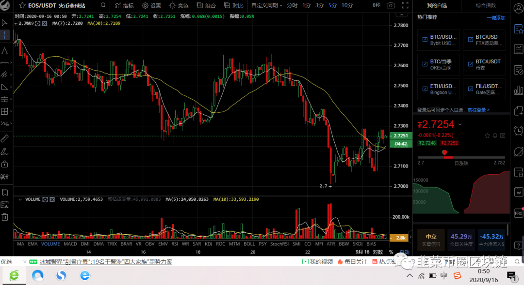524x285 pixels.
Task: Open 设置 settings button
Action: tap(151, 5)
